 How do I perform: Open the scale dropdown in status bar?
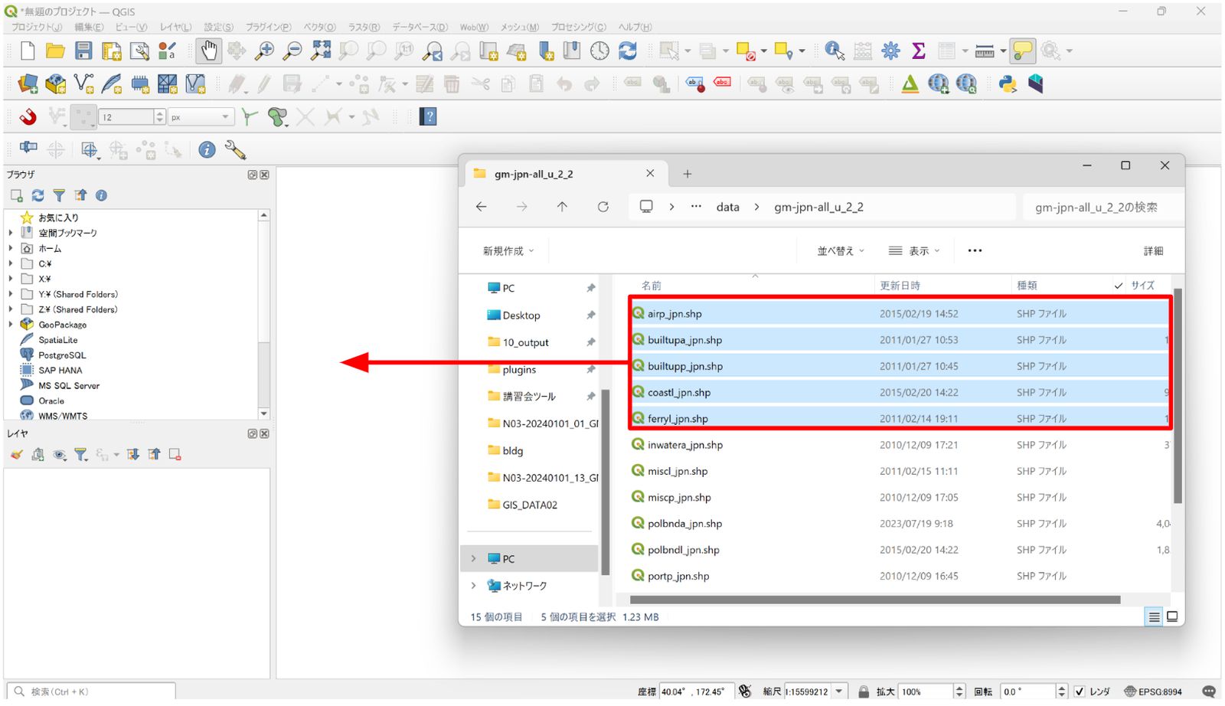pyautogui.click(x=839, y=691)
